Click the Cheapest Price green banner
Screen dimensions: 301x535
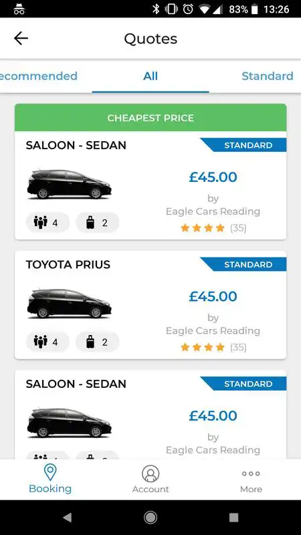pos(150,118)
